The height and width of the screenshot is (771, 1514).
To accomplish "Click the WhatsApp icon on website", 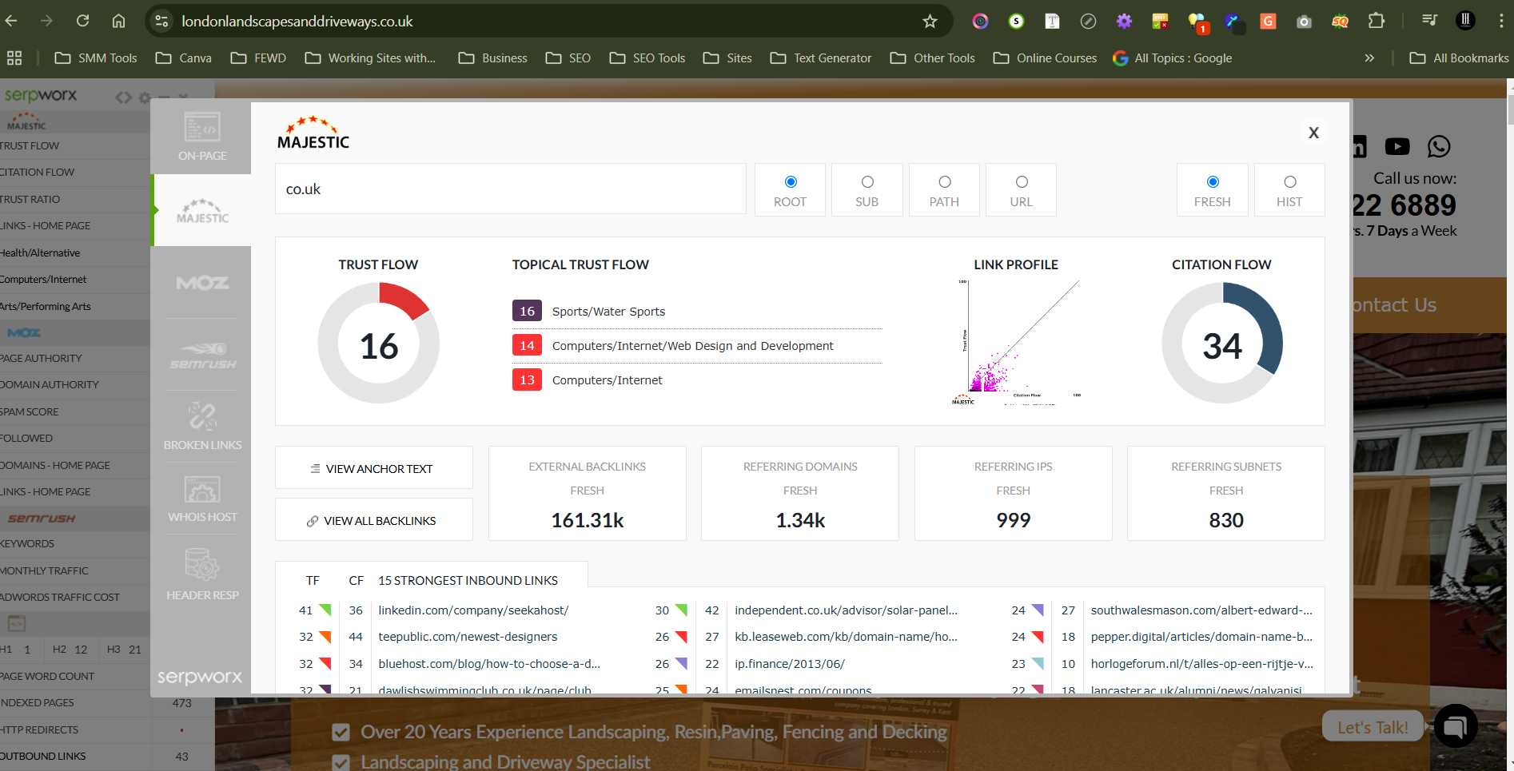I will [1439, 146].
